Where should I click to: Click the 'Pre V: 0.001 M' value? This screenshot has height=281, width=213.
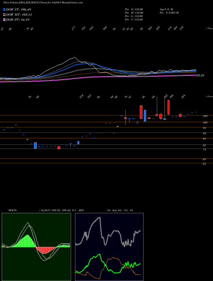pos(169,13)
